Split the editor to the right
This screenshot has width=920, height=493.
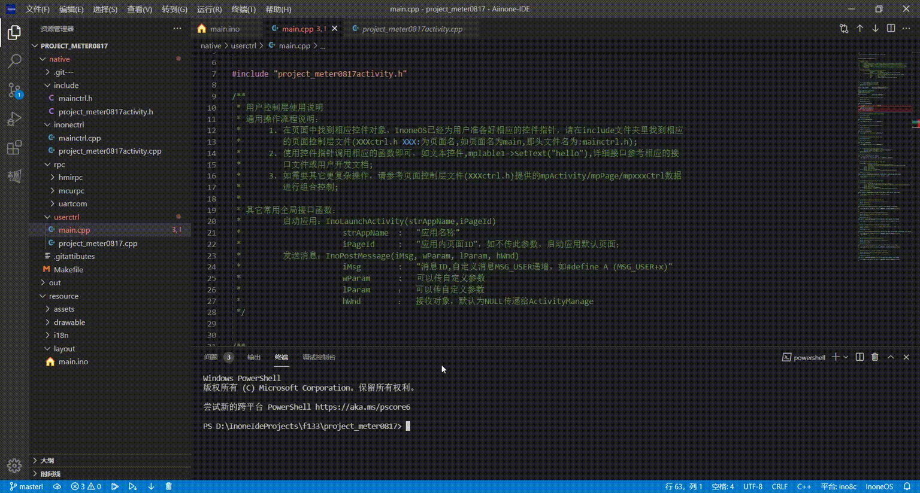point(891,29)
